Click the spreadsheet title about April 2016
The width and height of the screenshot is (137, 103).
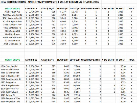[50, 2]
